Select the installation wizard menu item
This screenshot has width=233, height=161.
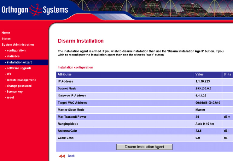[x=24, y=62]
